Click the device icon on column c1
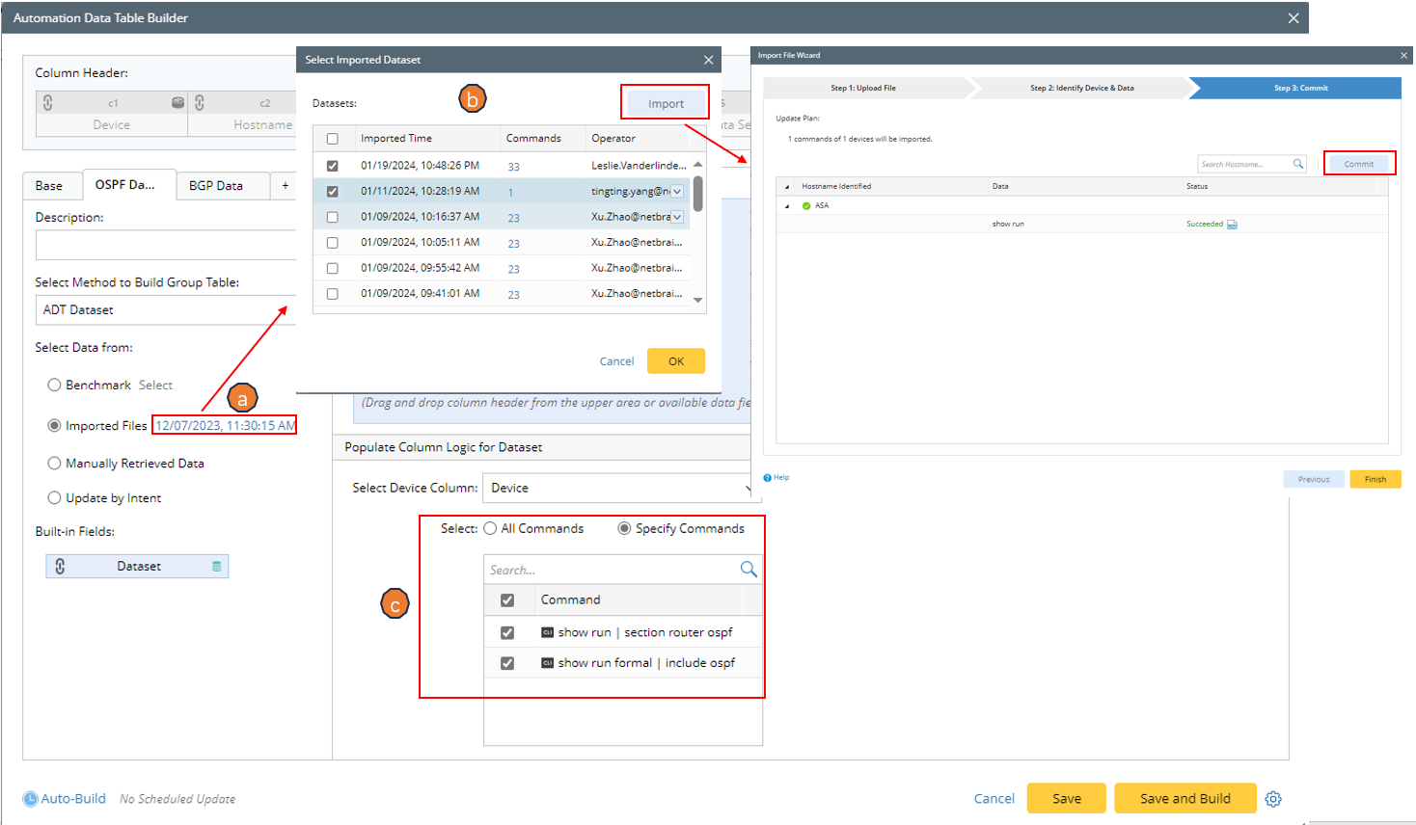This screenshot has width=1416, height=825. [177, 102]
